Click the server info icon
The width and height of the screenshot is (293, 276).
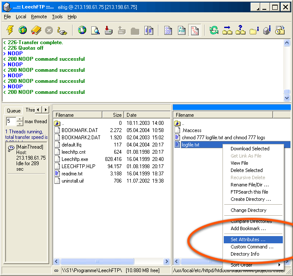tap(267, 30)
